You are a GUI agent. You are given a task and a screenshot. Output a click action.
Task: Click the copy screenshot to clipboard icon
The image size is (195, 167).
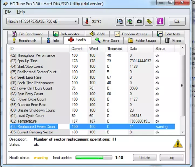[130, 21]
